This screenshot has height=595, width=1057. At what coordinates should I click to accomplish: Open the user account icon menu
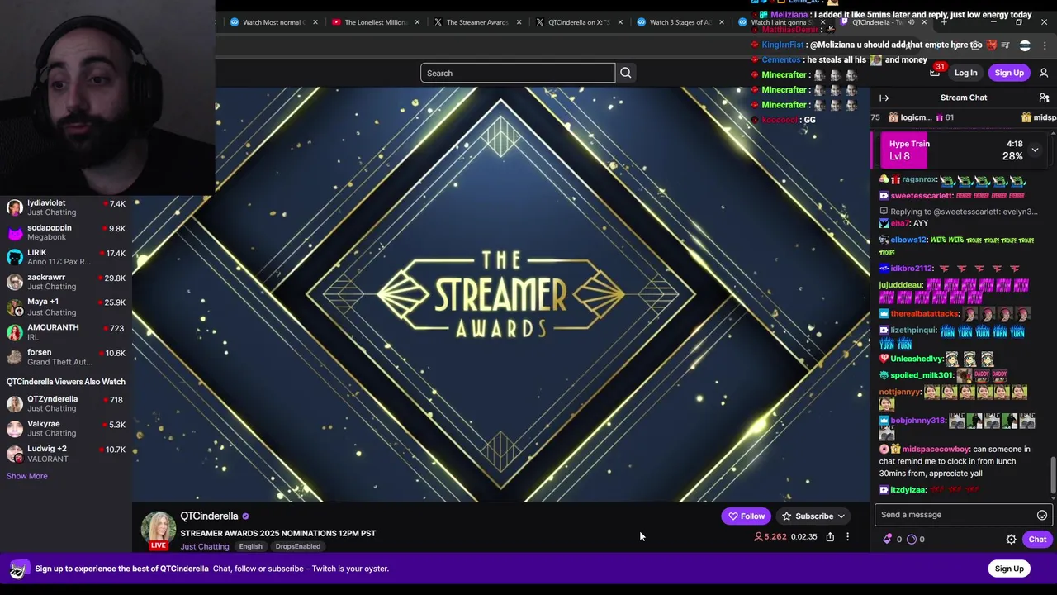tap(1044, 73)
